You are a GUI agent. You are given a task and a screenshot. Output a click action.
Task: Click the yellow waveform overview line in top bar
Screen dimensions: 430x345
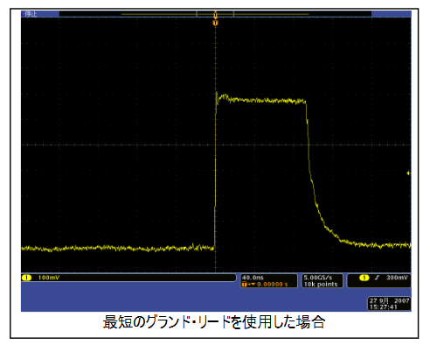[x=215, y=14]
